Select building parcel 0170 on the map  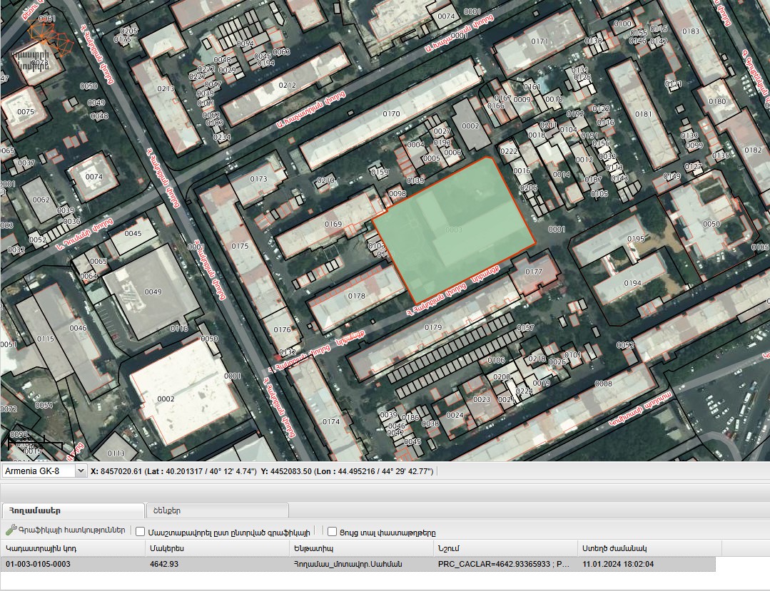click(391, 114)
